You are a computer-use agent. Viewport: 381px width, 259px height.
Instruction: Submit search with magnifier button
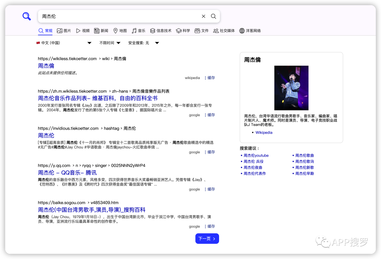pos(213,16)
